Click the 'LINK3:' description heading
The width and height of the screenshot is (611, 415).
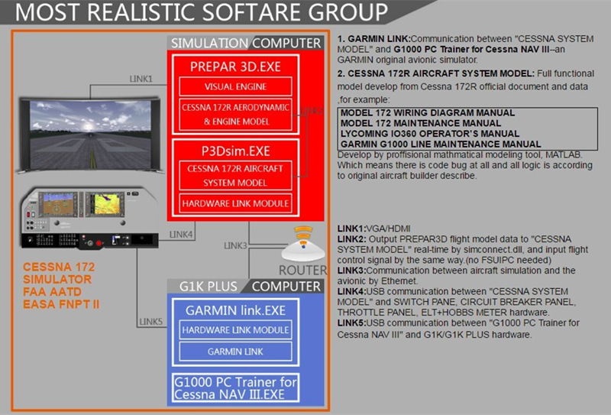(352, 271)
